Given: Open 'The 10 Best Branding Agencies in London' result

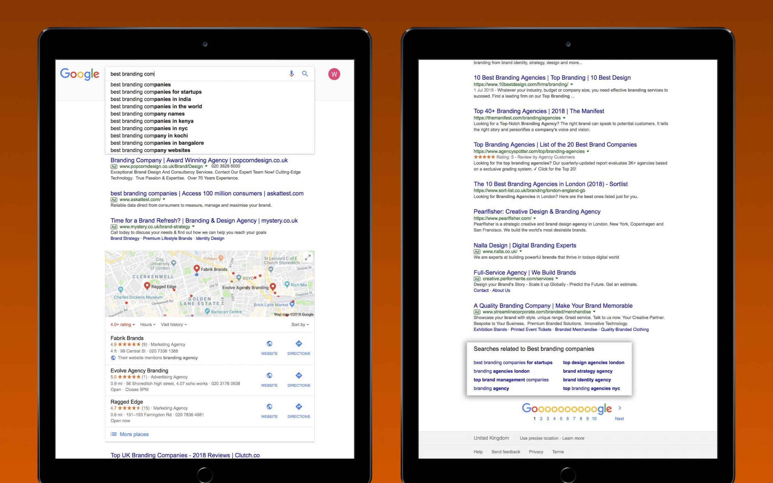Looking at the screenshot, I should (x=550, y=184).
